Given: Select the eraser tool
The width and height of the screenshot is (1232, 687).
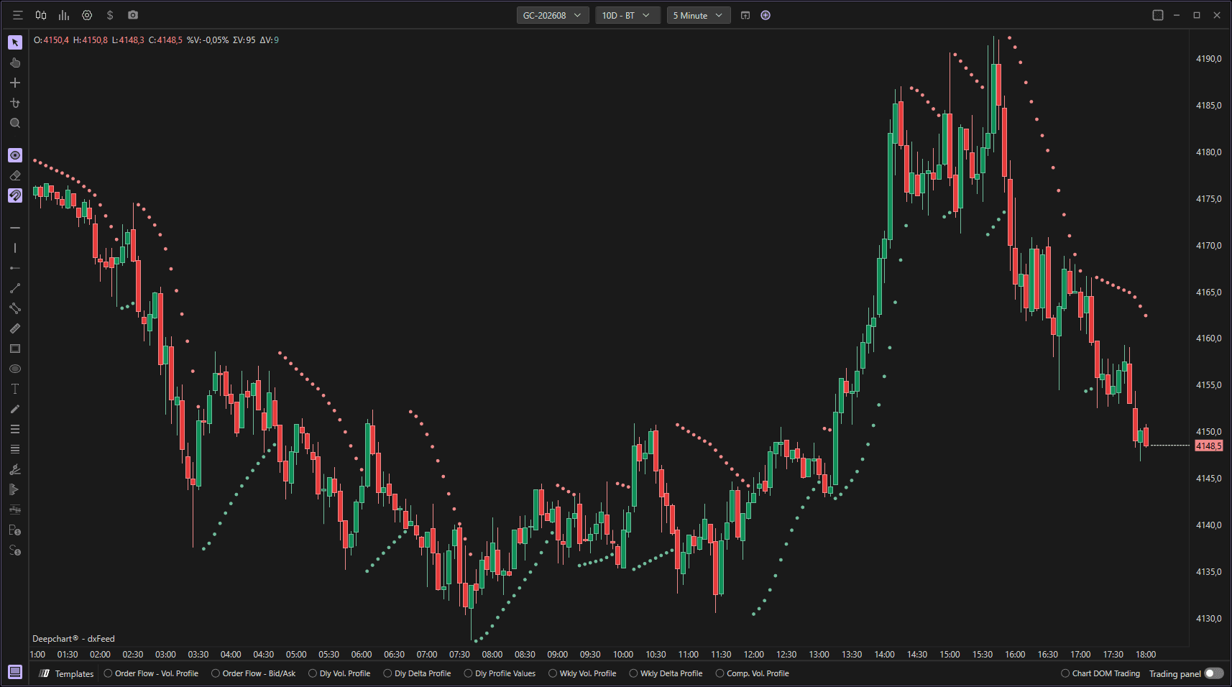Looking at the screenshot, I should click(15, 175).
